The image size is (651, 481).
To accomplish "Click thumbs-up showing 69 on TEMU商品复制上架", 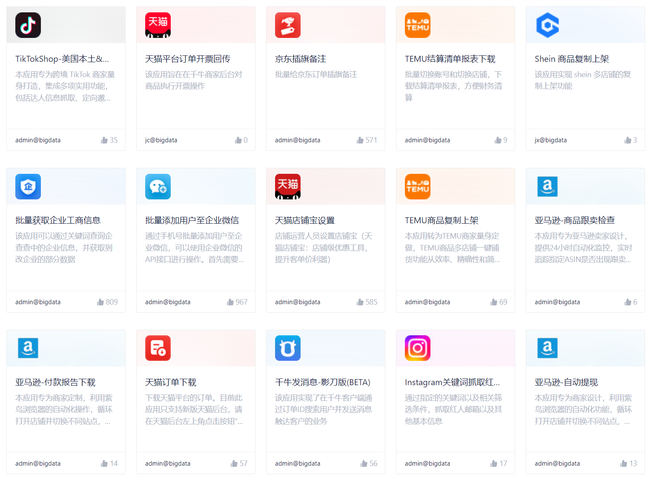I will pos(494,302).
